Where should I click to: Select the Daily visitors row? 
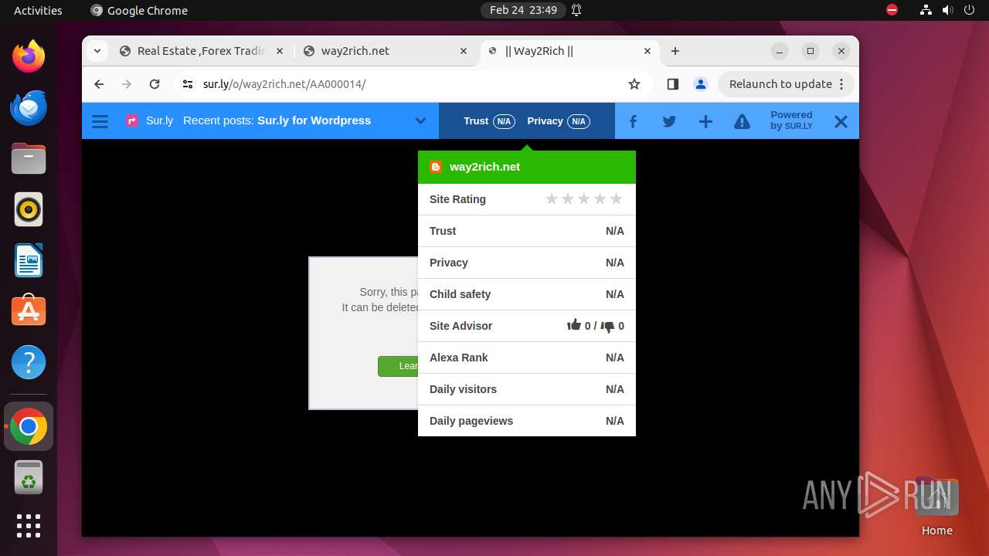click(x=527, y=389)
